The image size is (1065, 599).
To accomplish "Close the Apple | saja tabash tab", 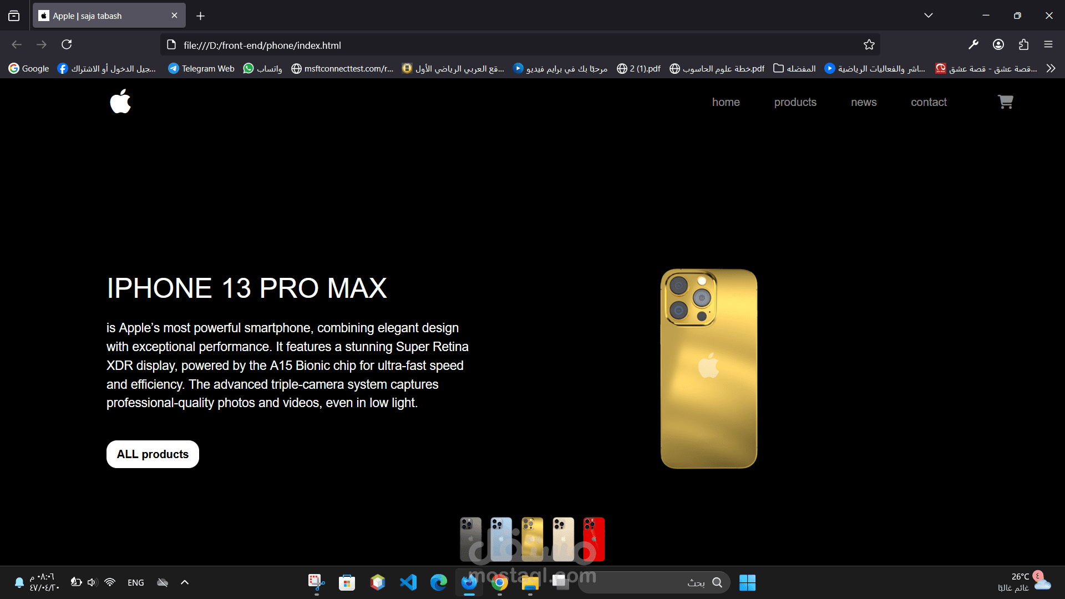I will click(174, 16).
